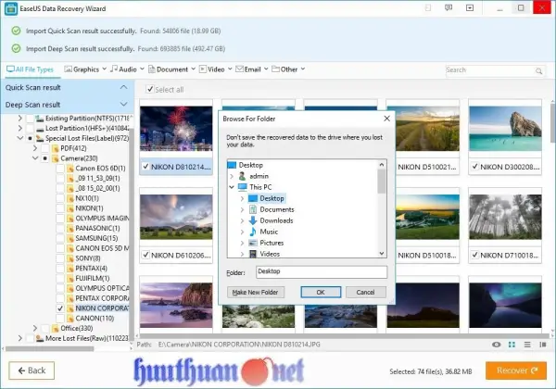Click Make New Folder button
This screenshot has height=389, width=556.
pyautogui.click(x=256, y=293)
